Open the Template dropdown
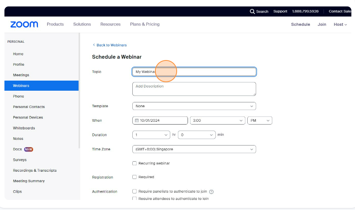Screen dimensions: 355x210 click(194, 106)
